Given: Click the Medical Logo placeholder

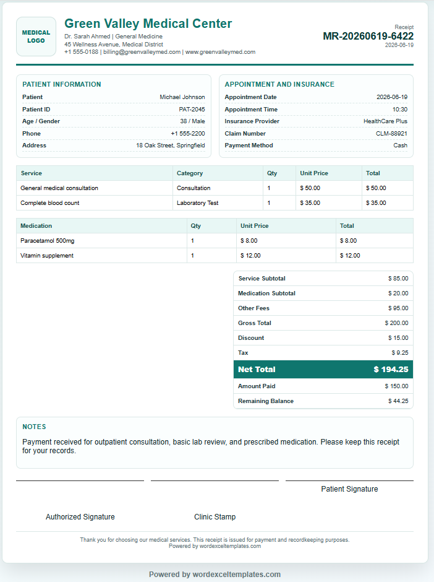Looking at the screenshot, I should click(36, 37).
